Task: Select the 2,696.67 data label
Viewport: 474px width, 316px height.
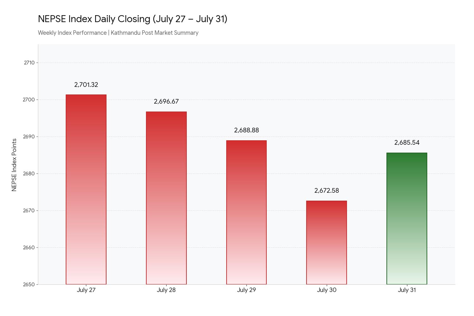Action: click(x=166, y=101)
